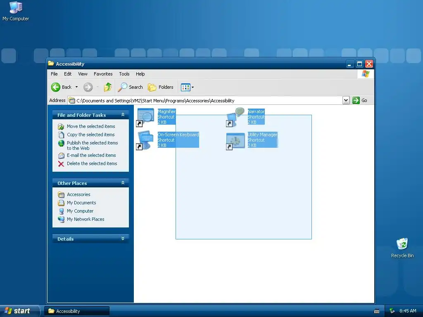Click E-mail the selected items link
The width and height of the screenshot is (423, 317).
click(x=91, y=155)
